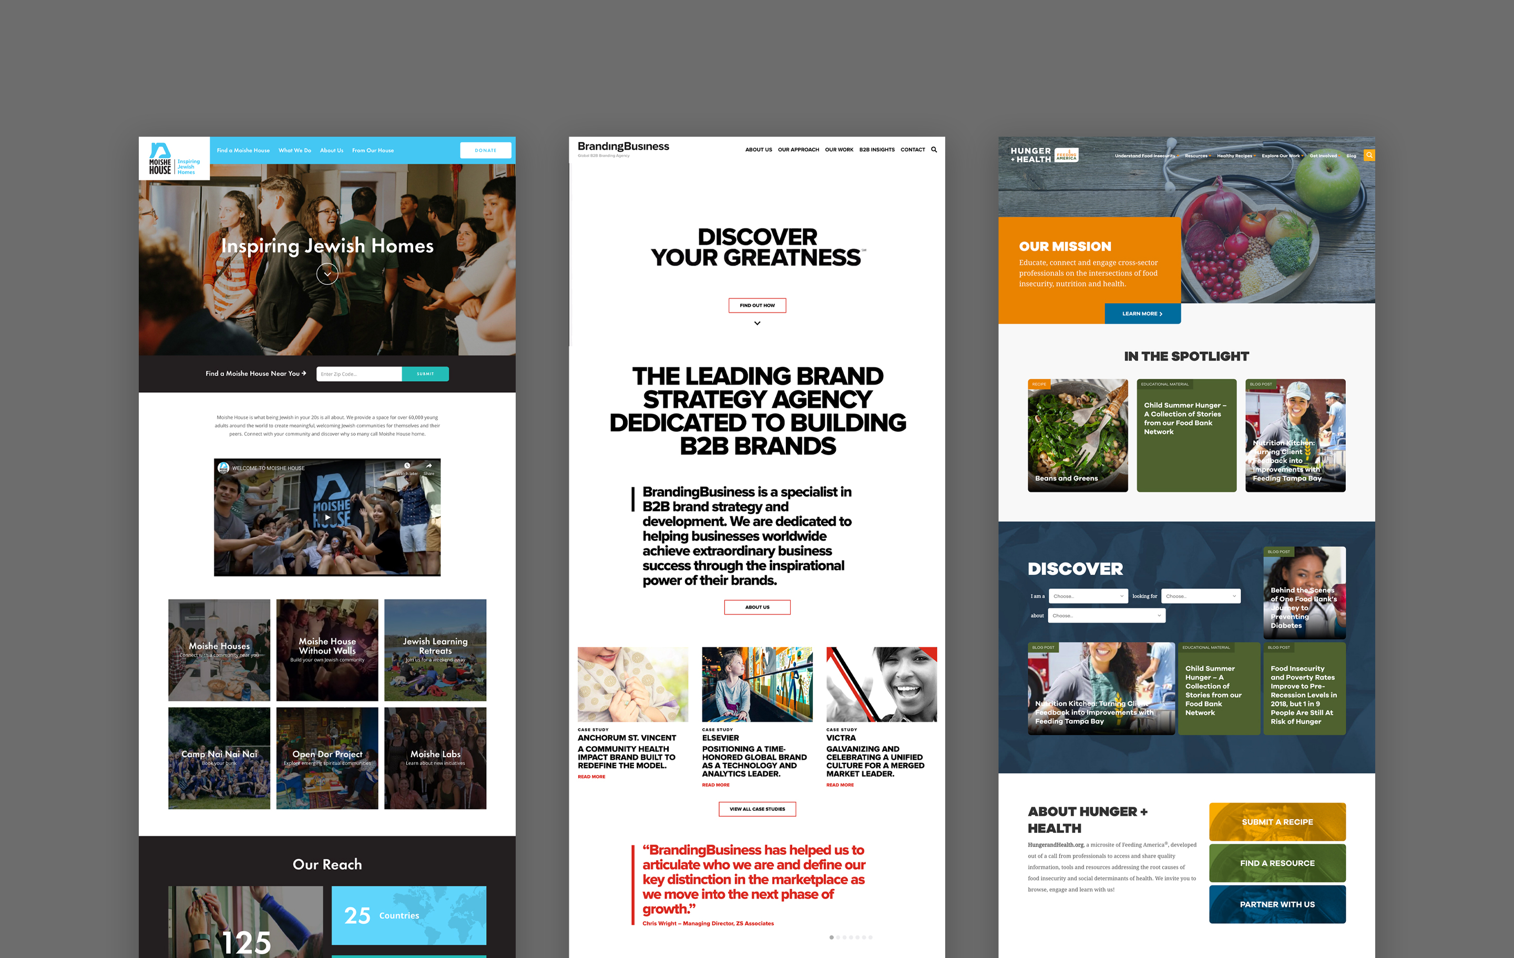This screenshot has width=1514, height=958.
Task: Click the scroll down chevron on BrandingBusiness hero
Action: click(x=757, y=323)
